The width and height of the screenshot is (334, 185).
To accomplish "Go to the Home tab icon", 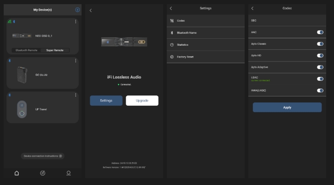I will 17,173.
